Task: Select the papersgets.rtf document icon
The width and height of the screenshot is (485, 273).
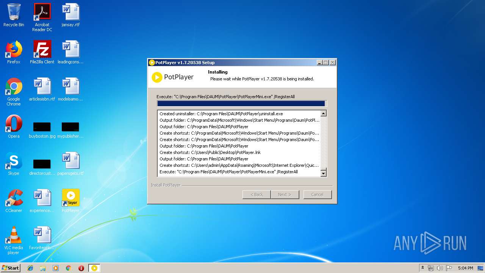Action: 70,164
